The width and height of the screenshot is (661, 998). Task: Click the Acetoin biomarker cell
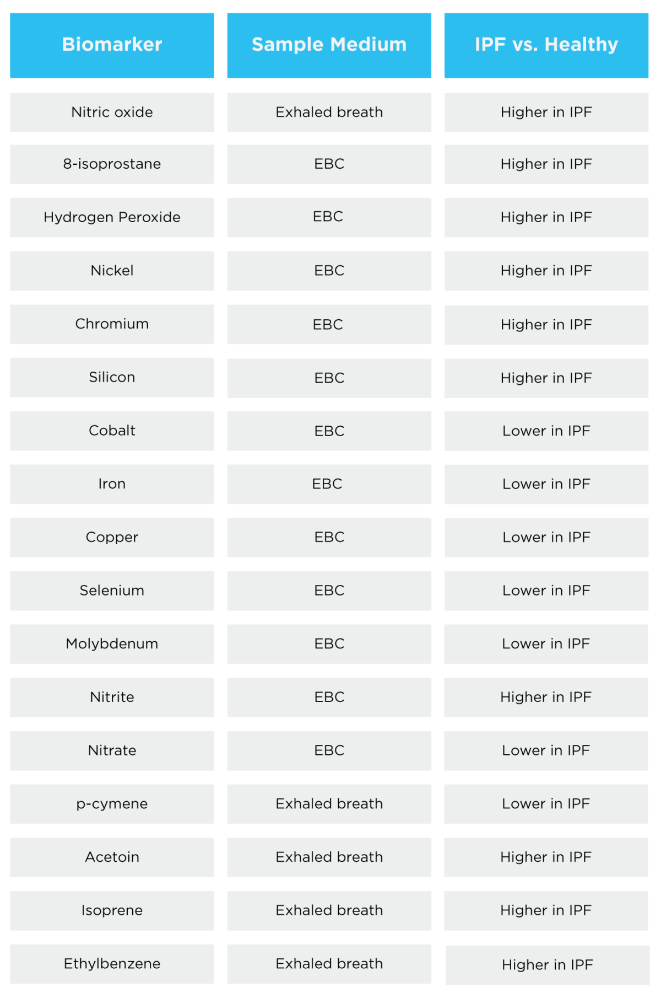pos(112,857)
